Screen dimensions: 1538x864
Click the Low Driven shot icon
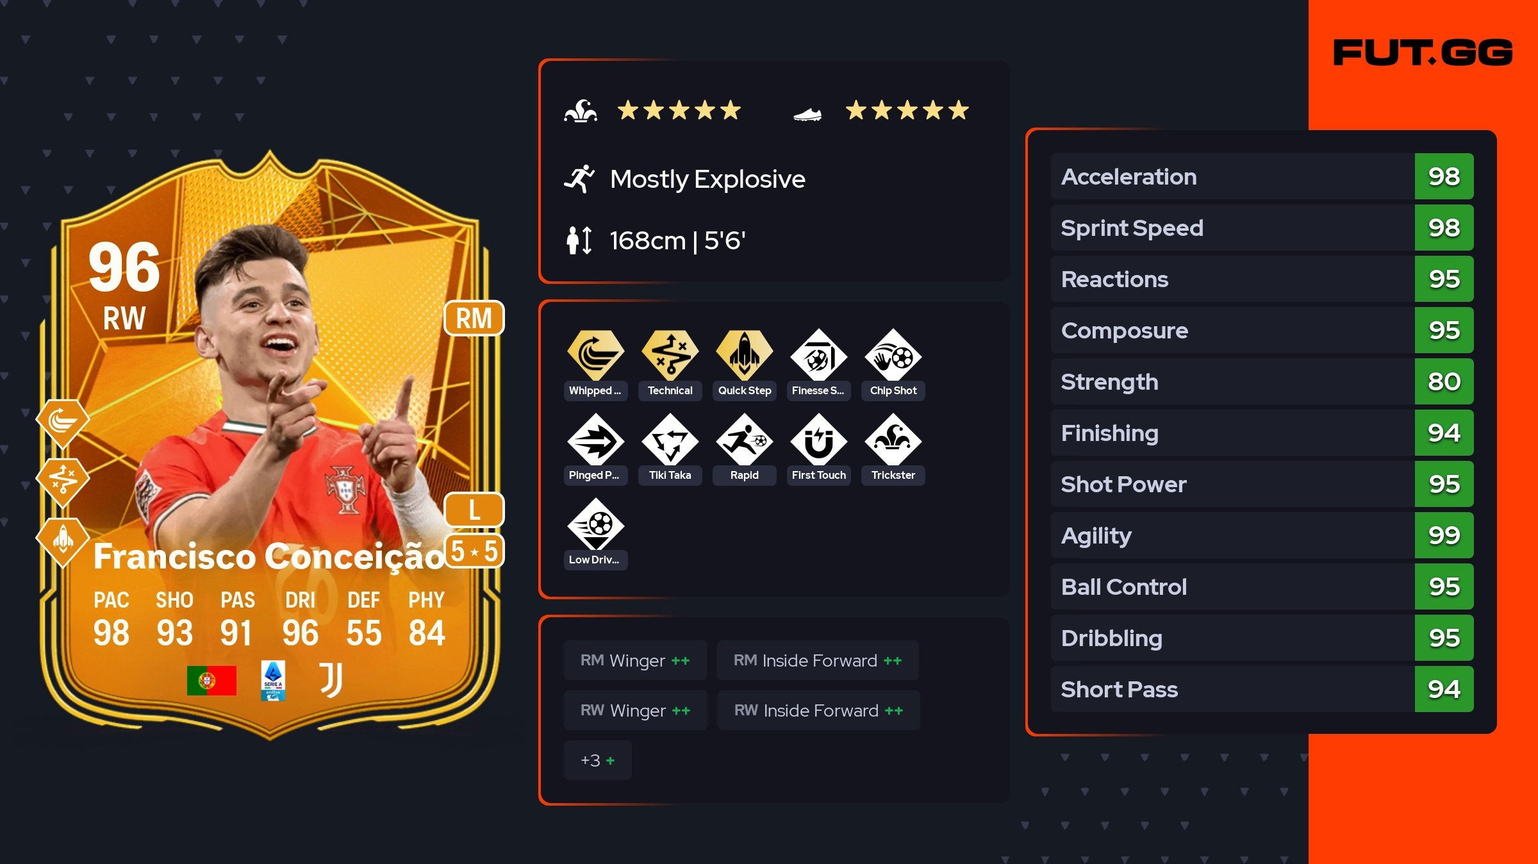click(595, 524)
